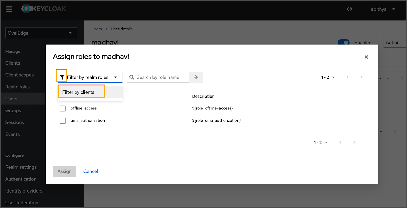Open Realm roles in the sidebar
The height and width of the screenshot is (208, 407).
coord(18,87)
